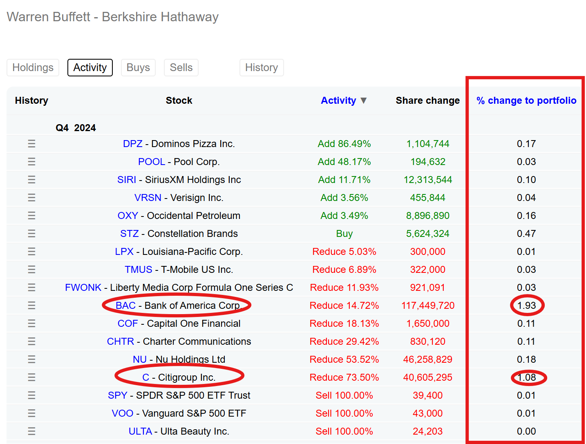
Task: Open the Sells tab
Action: coord(181,67)
